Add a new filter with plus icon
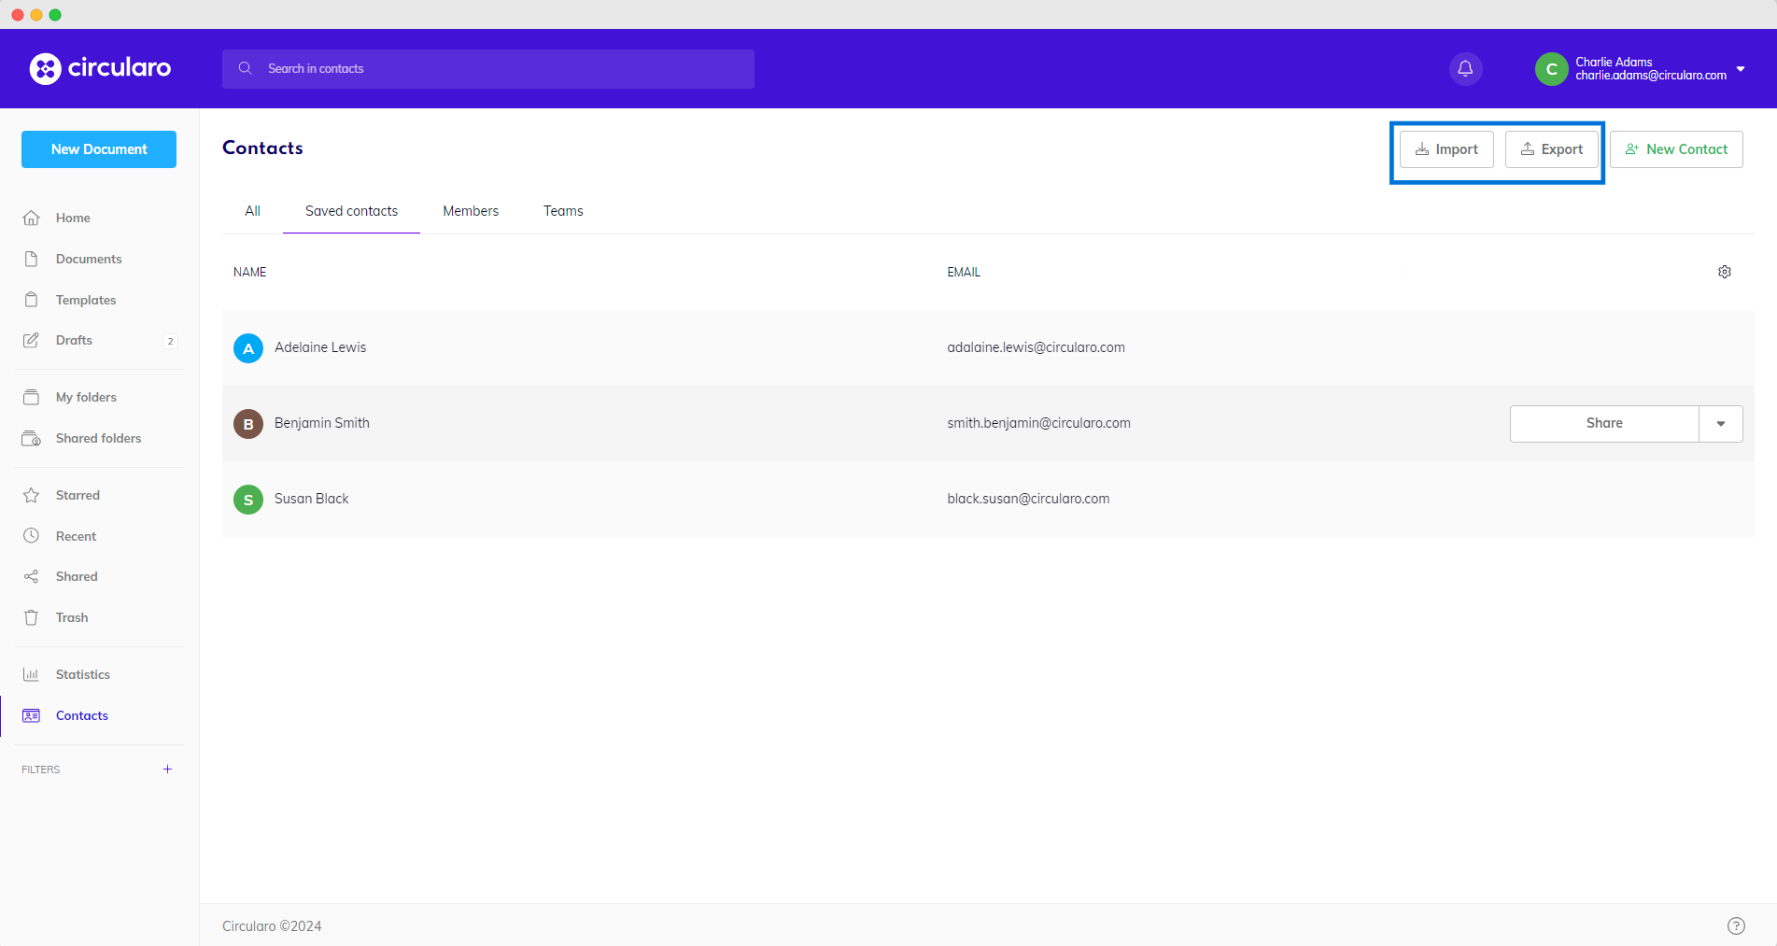The width and height of the screenshot is (1777, 946). (x=167, y=770)
